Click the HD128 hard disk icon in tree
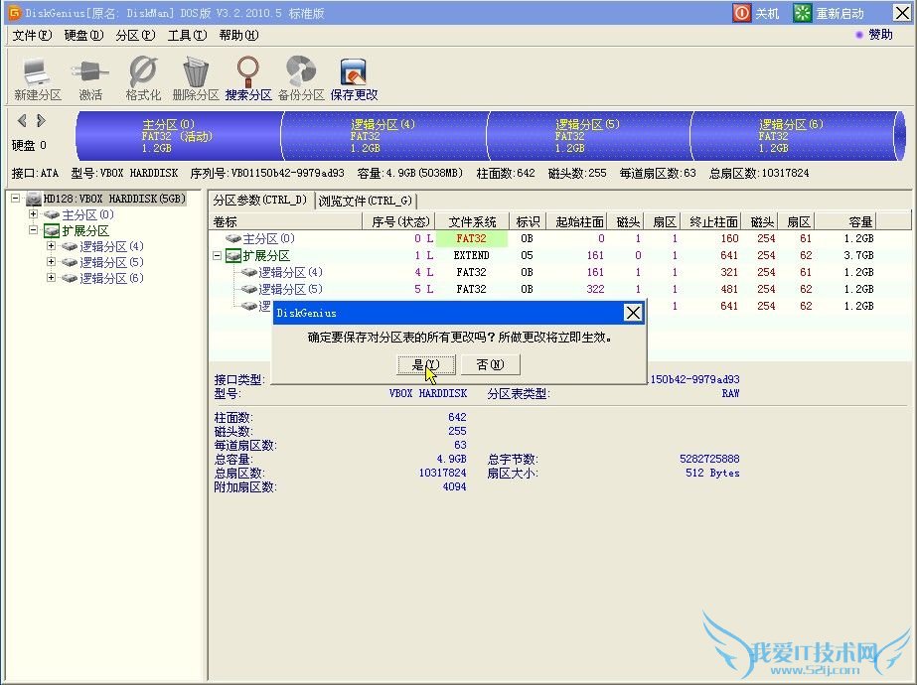917x685 pixels. (34, 199)
